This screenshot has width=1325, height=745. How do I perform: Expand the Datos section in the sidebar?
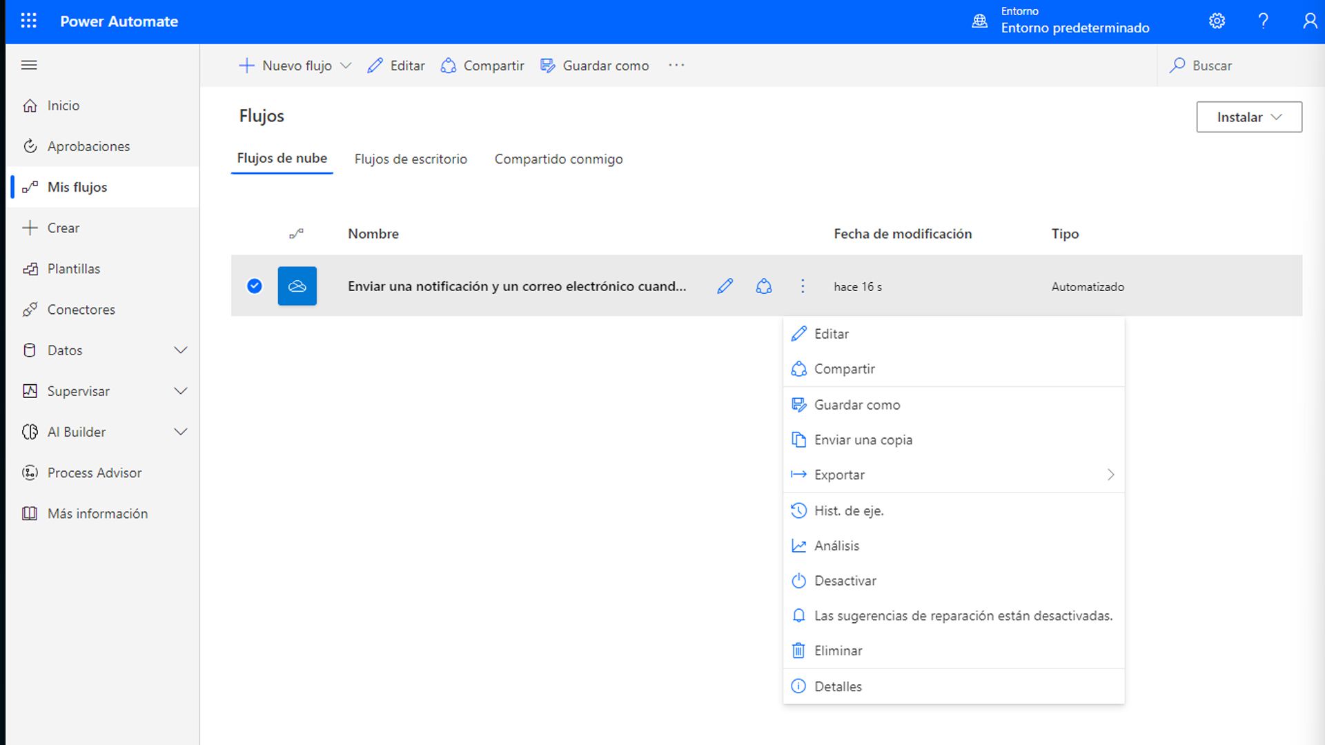[181, 350]
